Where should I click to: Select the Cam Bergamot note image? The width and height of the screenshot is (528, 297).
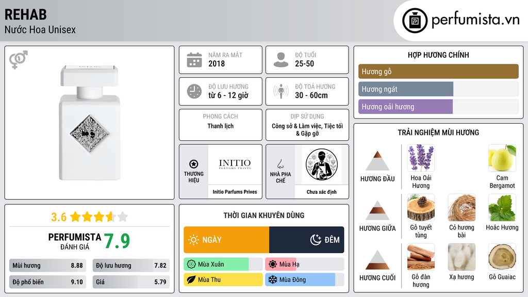[x=502, y=158]
